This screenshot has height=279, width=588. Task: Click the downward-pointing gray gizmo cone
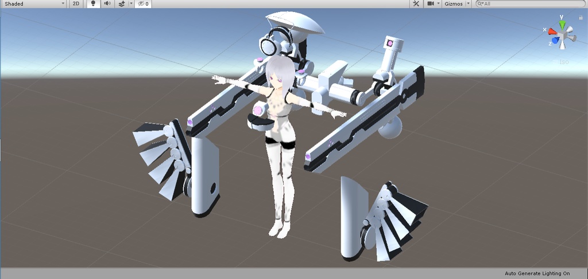563,45
